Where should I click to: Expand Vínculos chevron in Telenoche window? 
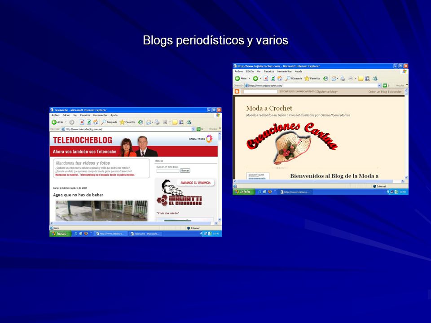pyautogui.click(x=220, y=129)
